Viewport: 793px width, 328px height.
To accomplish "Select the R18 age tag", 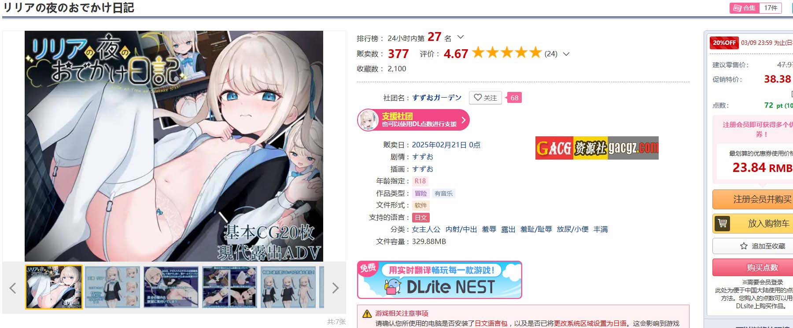I will click(x=420, y=181).
